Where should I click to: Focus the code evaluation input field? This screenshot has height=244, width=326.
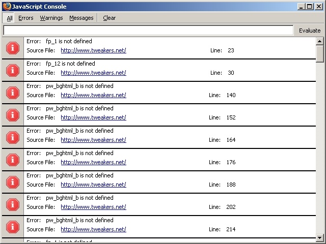click(x=148, y=30)
